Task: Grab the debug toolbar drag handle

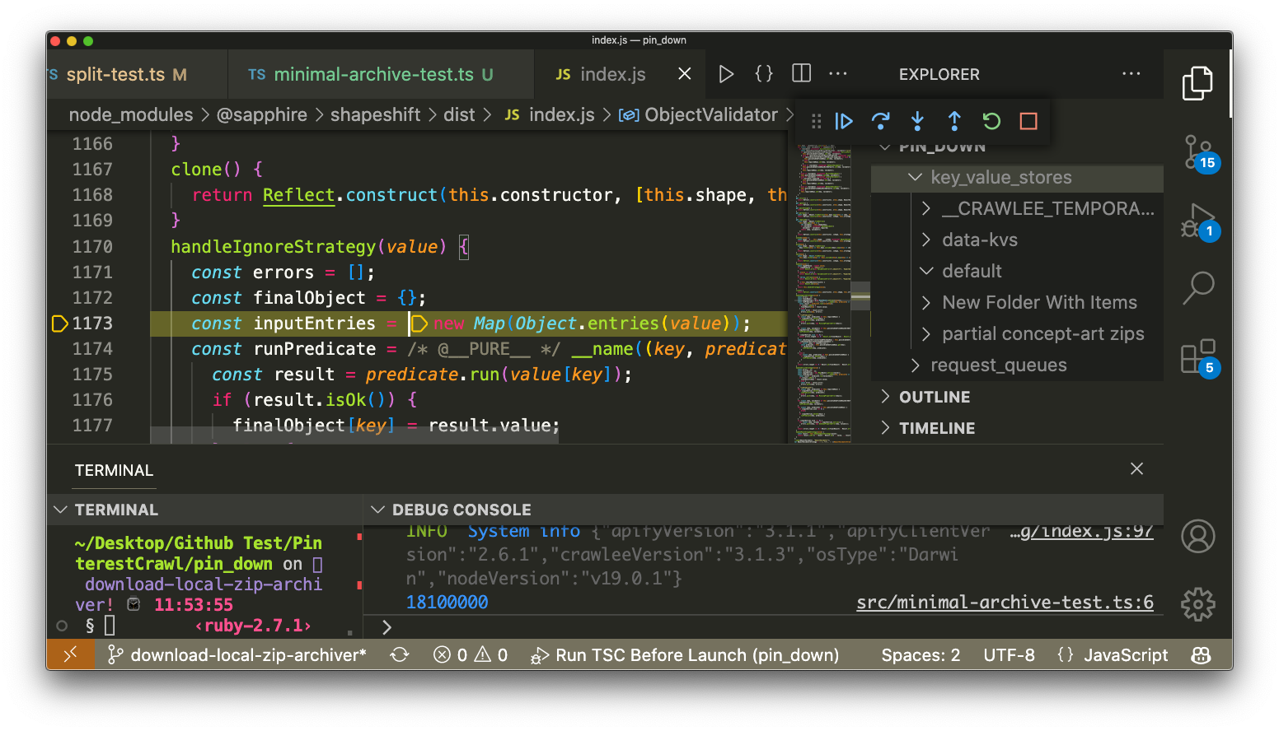Action: (x=816, y=121)
